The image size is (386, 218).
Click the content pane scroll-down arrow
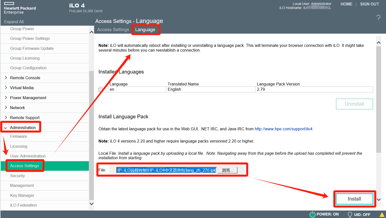379,199
